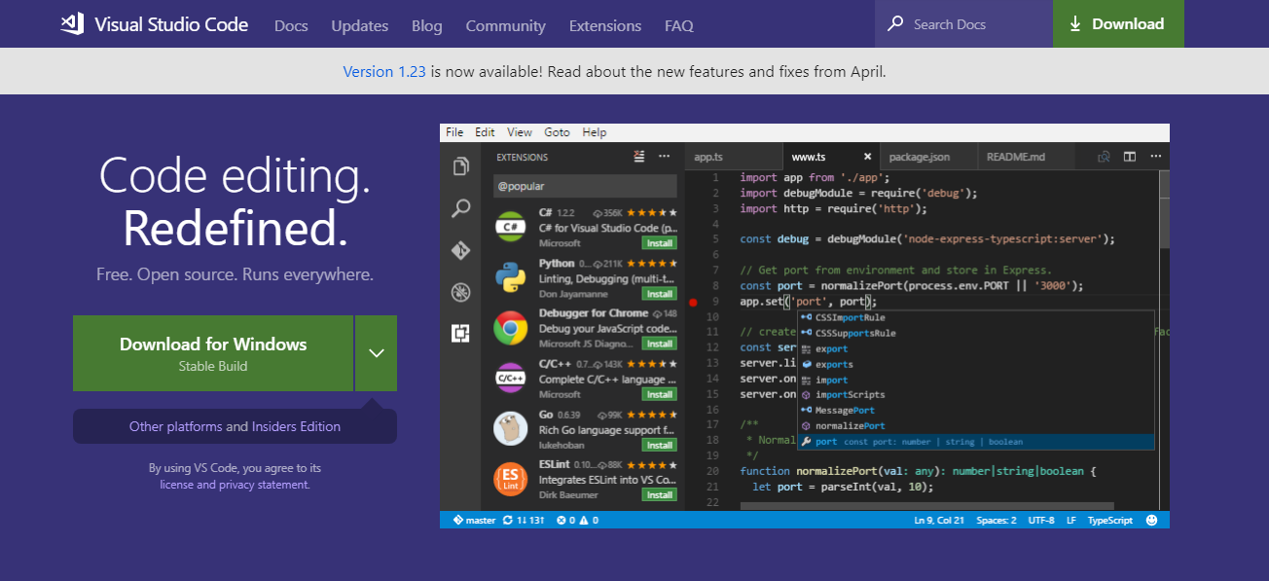1269x581 pixels.
Task: Select normalizePort in the autocomplete list
Action: (976, 426)
